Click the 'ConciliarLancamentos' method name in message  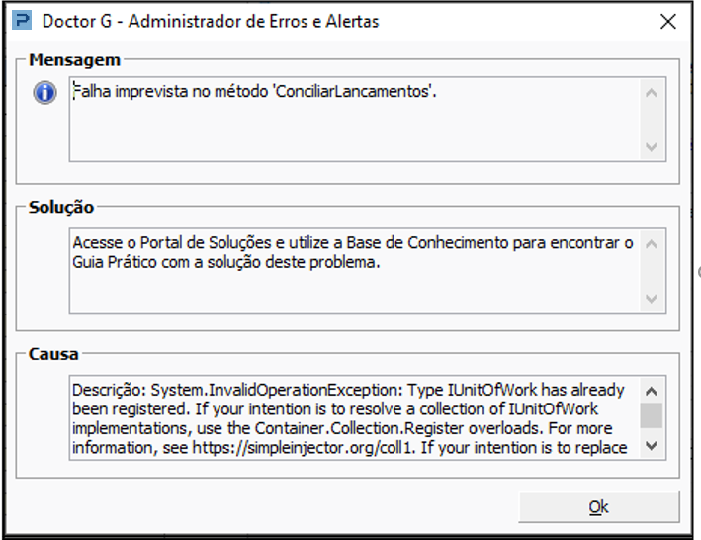click(x=357, y=92)
